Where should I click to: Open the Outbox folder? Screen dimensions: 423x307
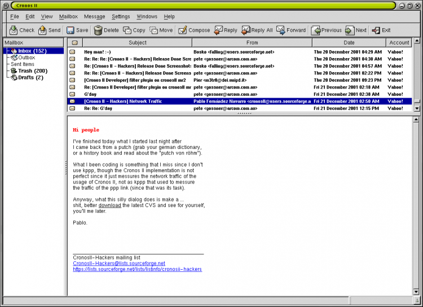27,58
